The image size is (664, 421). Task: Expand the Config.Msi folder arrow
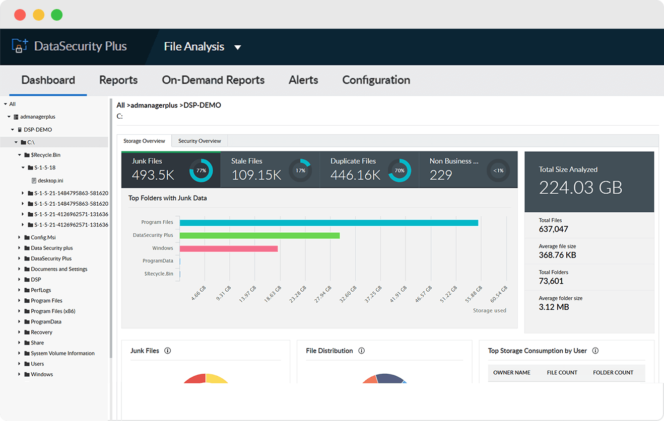pyautogui.click(x=20, y=237)
